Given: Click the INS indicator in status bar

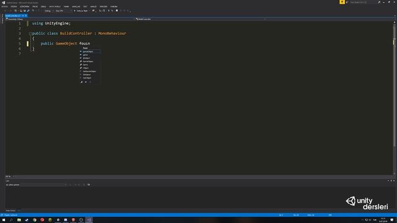Looking at the screenshot, I should click(x=330, y=215).
